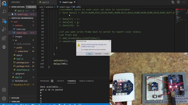
Task: Click the delay(500); code line
Action: (61, 64)
